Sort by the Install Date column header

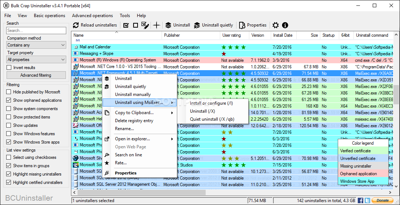284,35
